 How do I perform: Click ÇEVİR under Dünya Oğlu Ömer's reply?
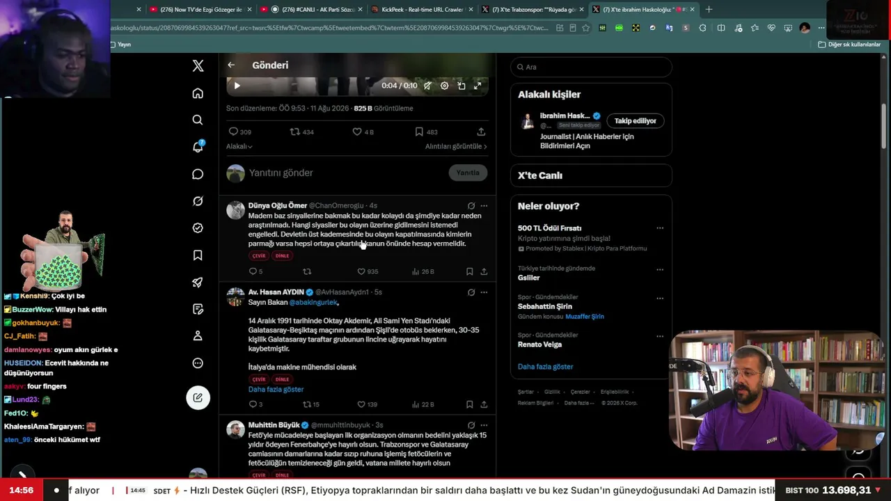[259, 256]
